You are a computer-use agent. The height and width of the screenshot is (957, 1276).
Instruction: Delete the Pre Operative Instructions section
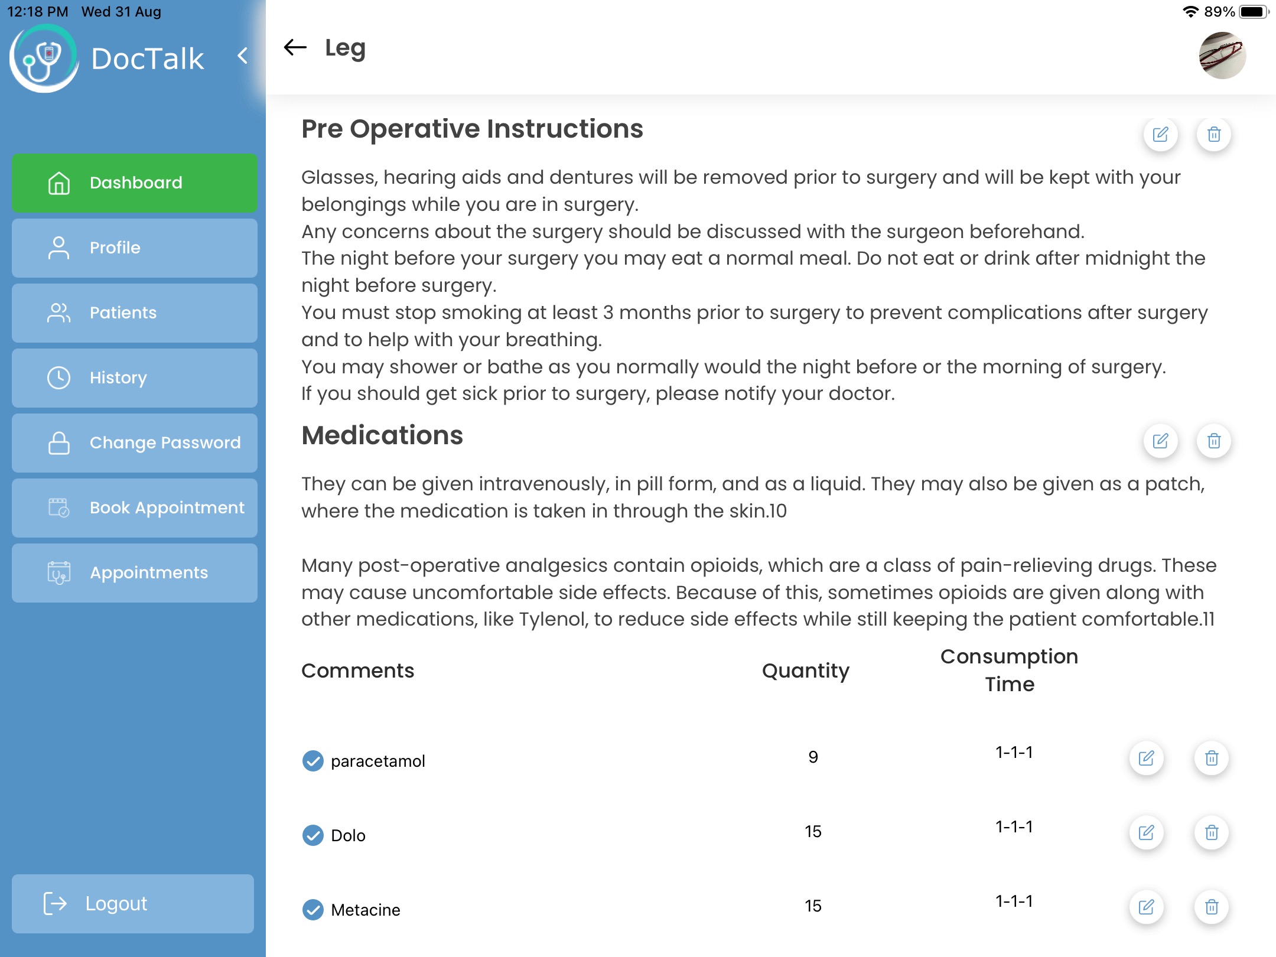pyautogui.click(x=1213, y=135)
